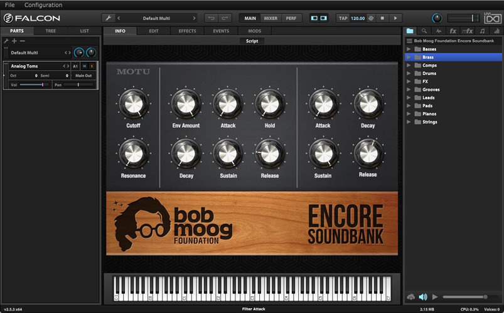504x313 pixels.
Task: Expand the Comps folder arrow
Action: tap(409, 65)
